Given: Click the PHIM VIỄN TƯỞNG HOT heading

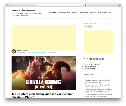Looking at the screenshot, I should (x=94, y=59).
